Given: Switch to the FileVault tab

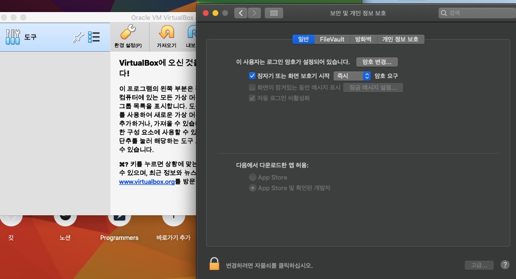Looking at the screenshot, I should coord(332,39).
